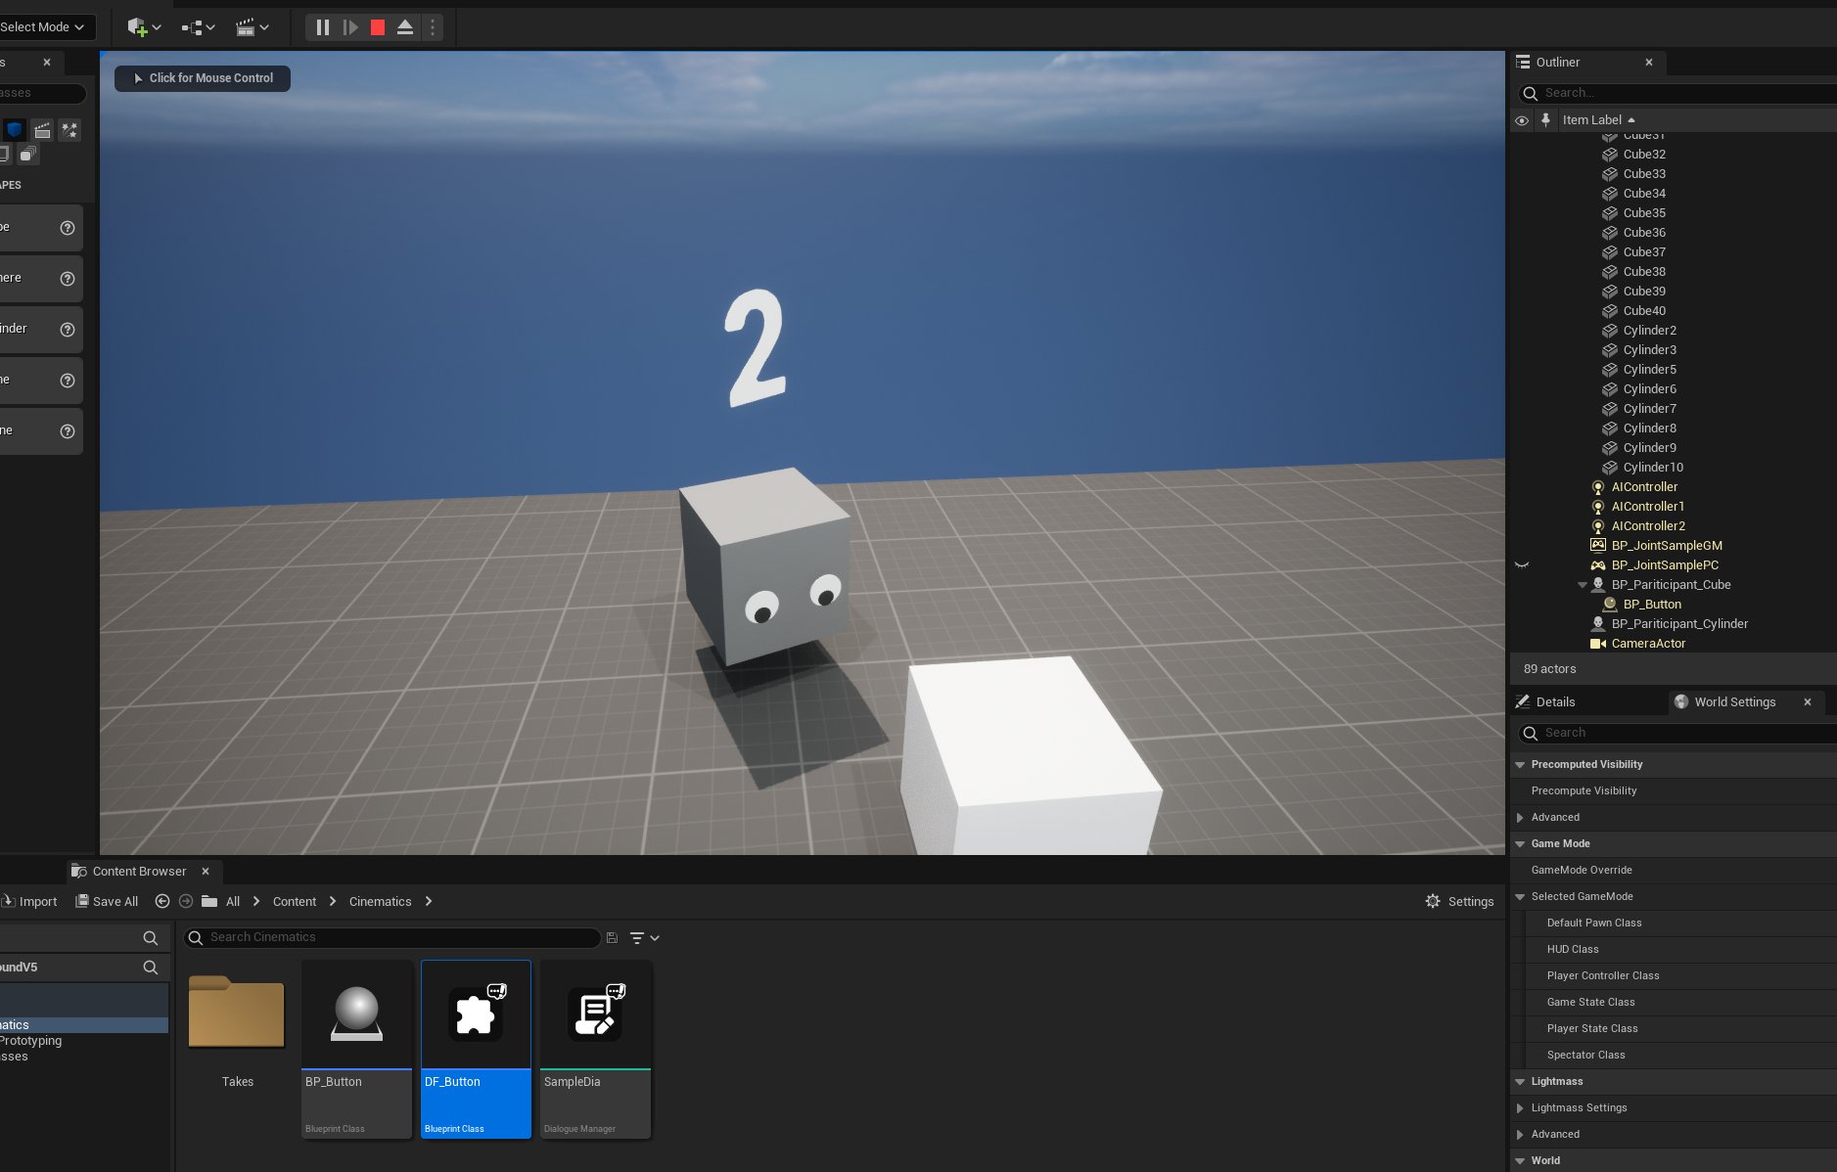Click the Eject from player icon
1837x1172 pixels.
405,27
